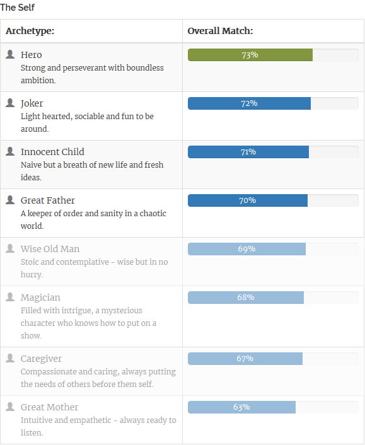Click The Self section heading
The height and width of the screenshot is (445, 365).
click(17, 8)
